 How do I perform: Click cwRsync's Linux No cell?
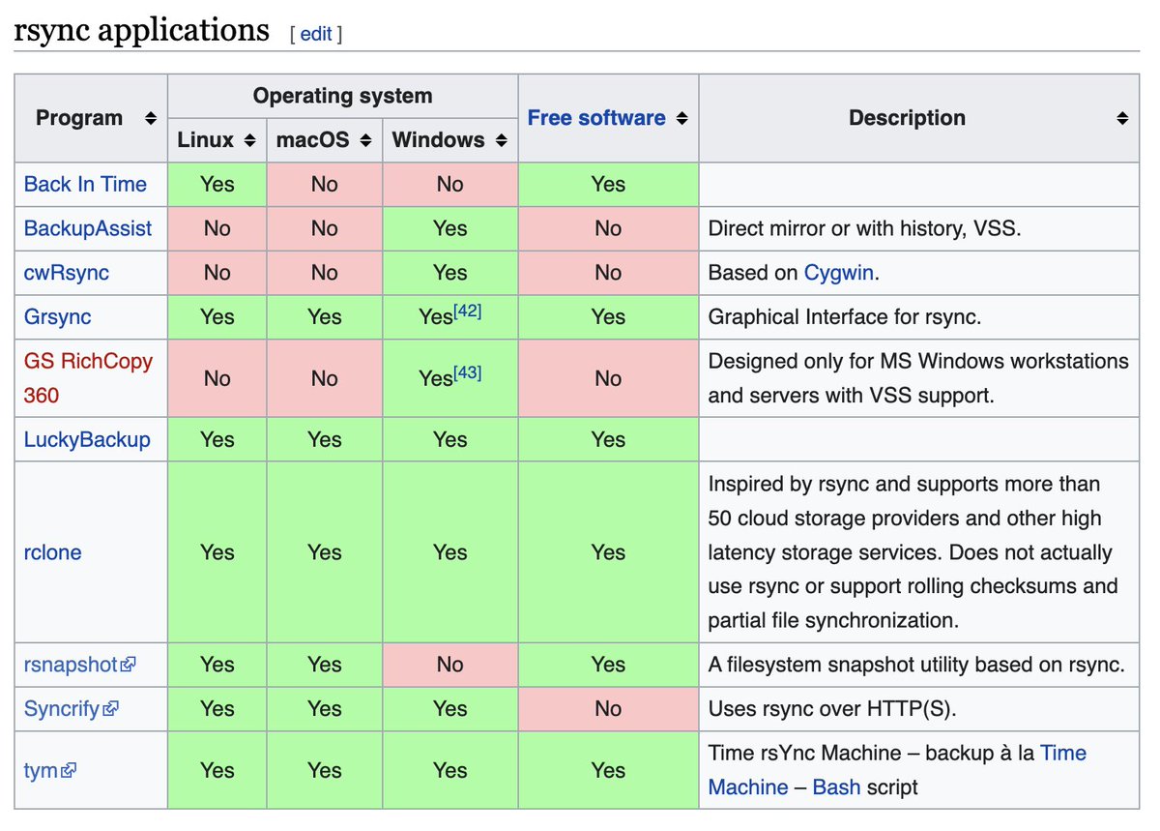217,273
